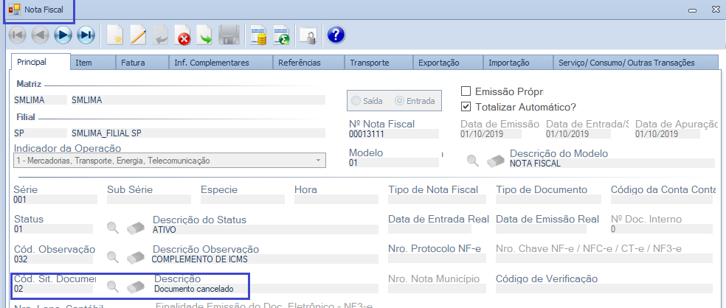Click the Nº Doc. Interno field

tap(662, 229)
